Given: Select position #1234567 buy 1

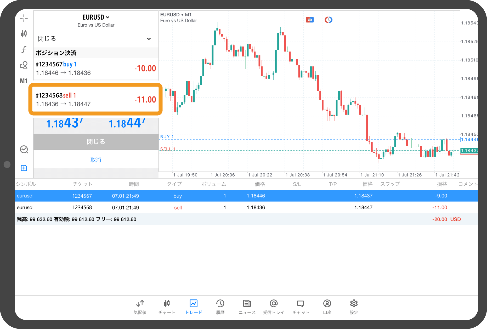Looking at the screenshot, I should point(96,69).
